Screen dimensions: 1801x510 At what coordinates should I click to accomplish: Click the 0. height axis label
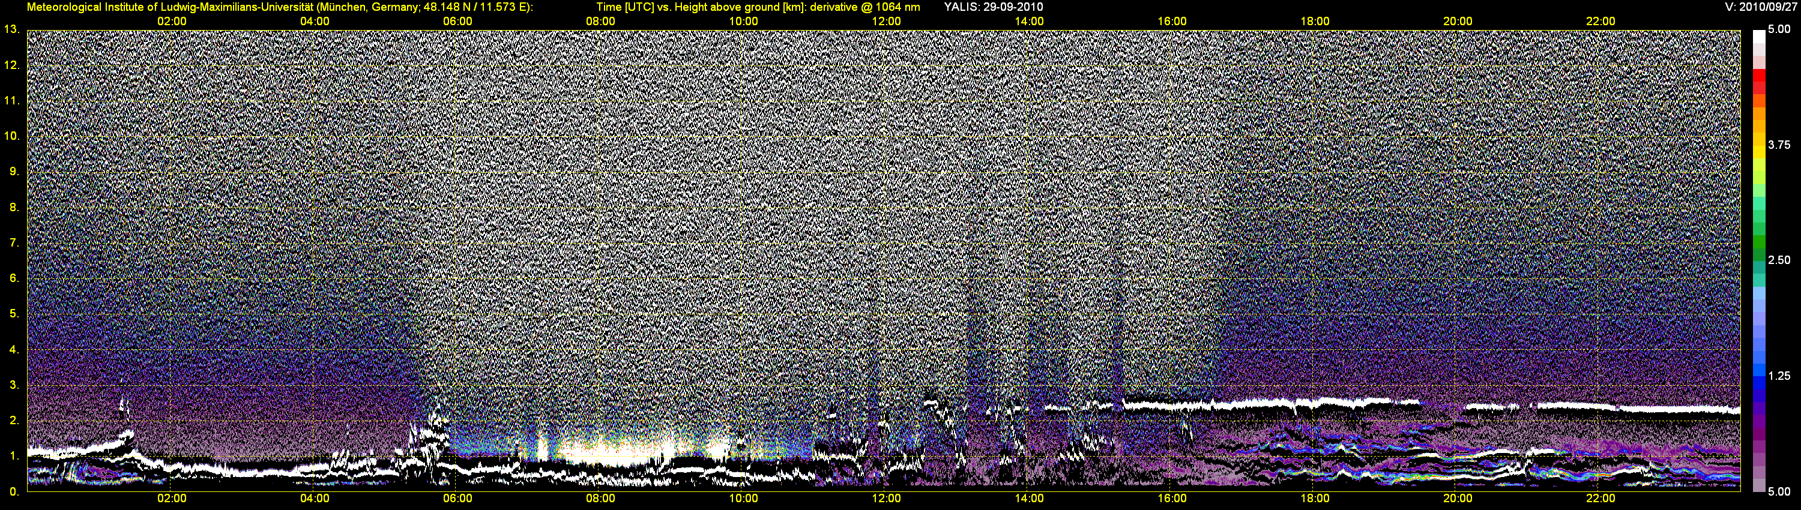tap(14, 492)
